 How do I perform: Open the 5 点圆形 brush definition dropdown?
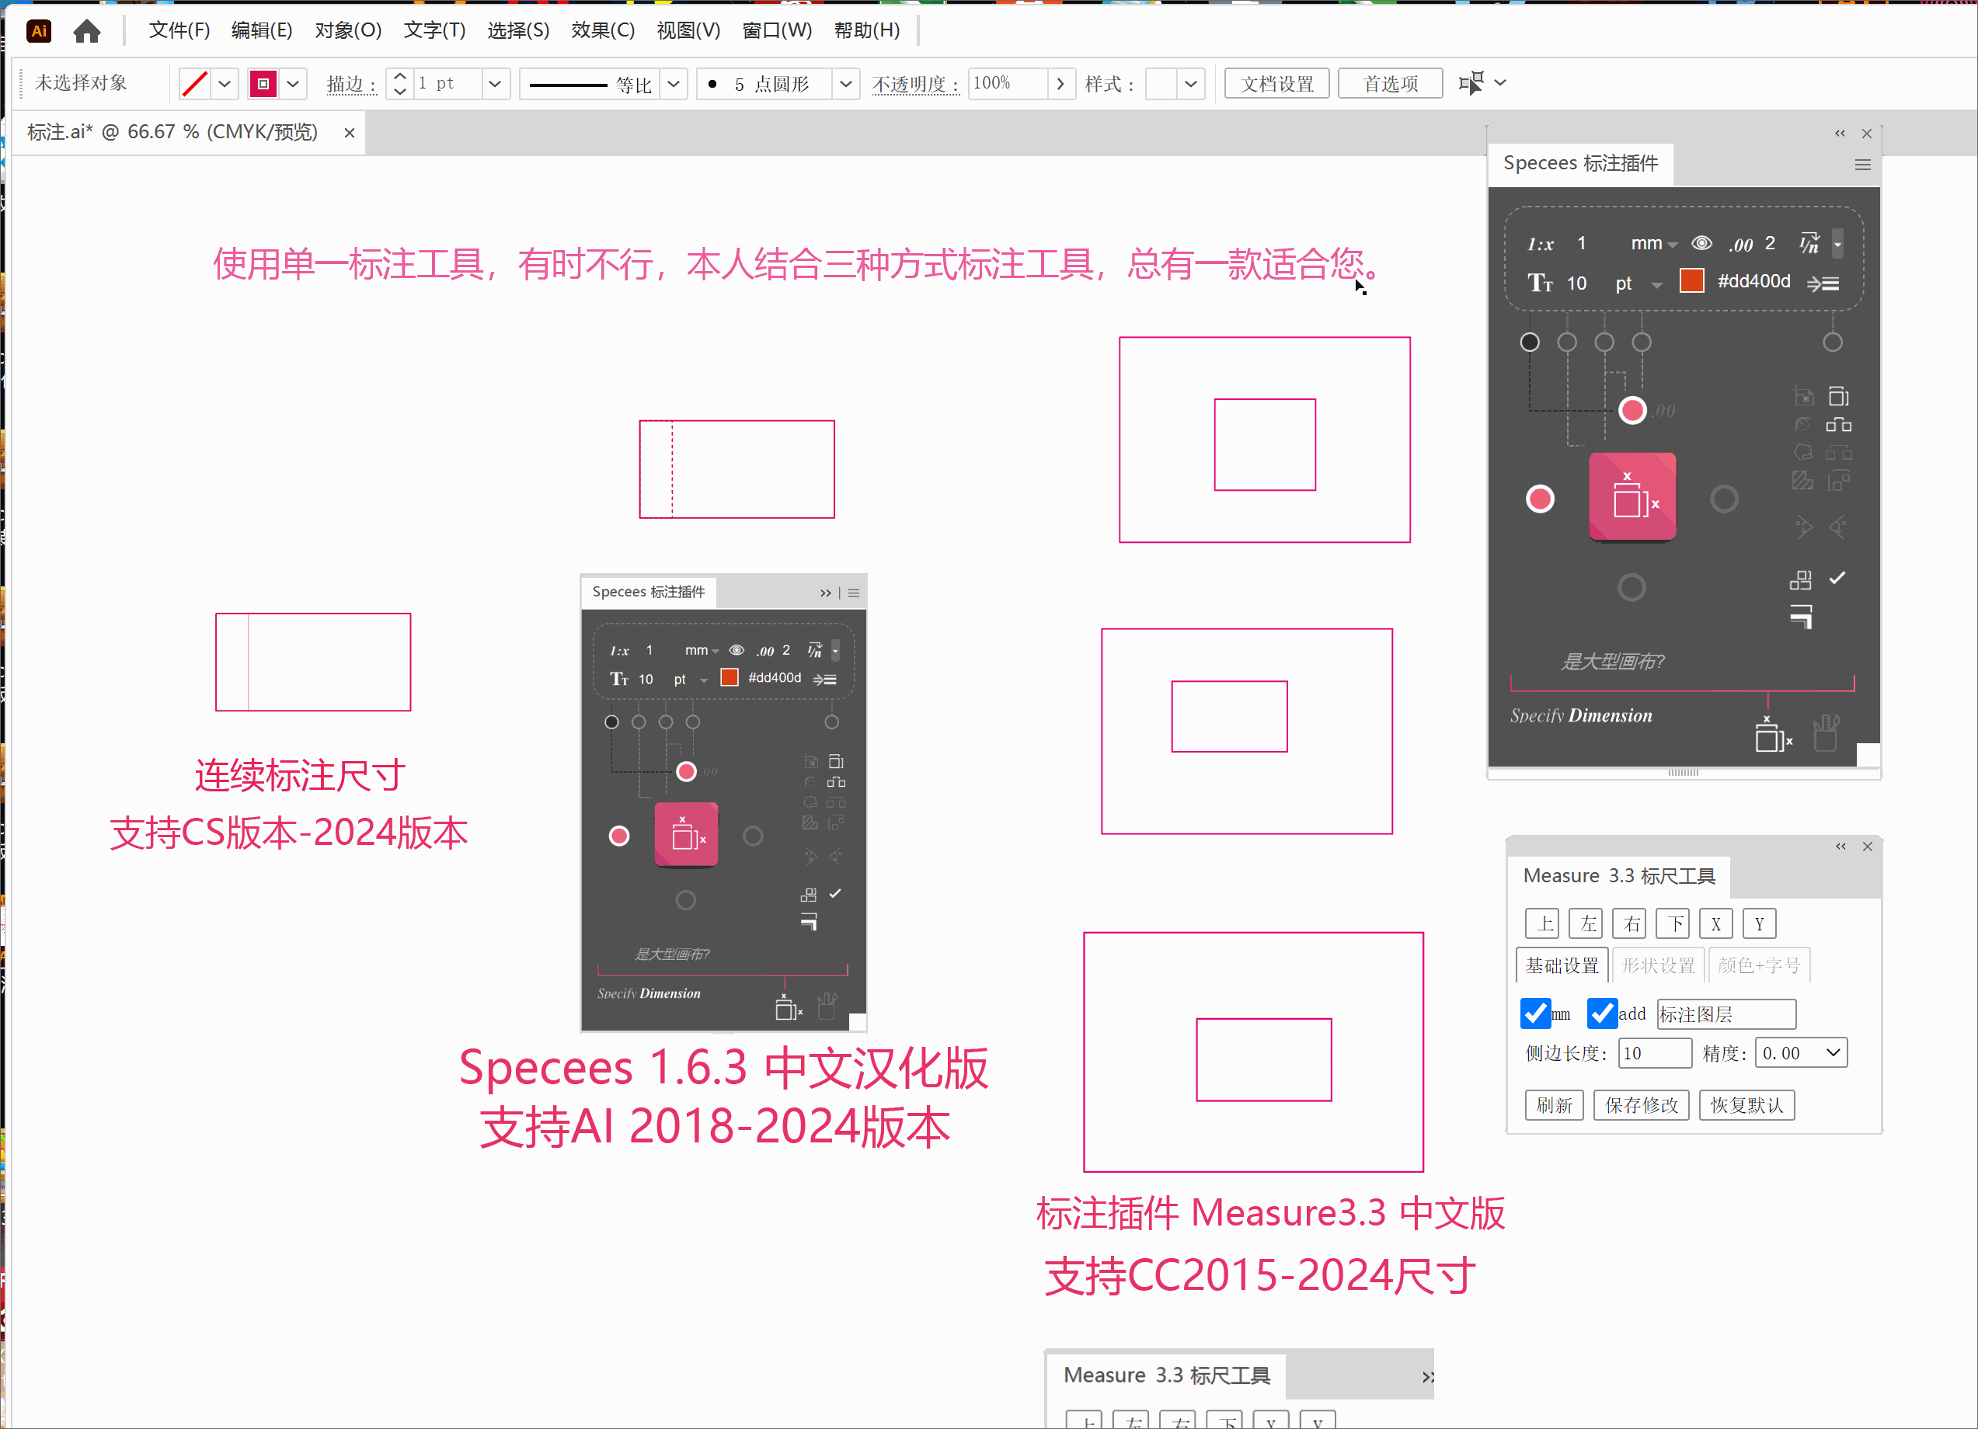pos(845,84)
